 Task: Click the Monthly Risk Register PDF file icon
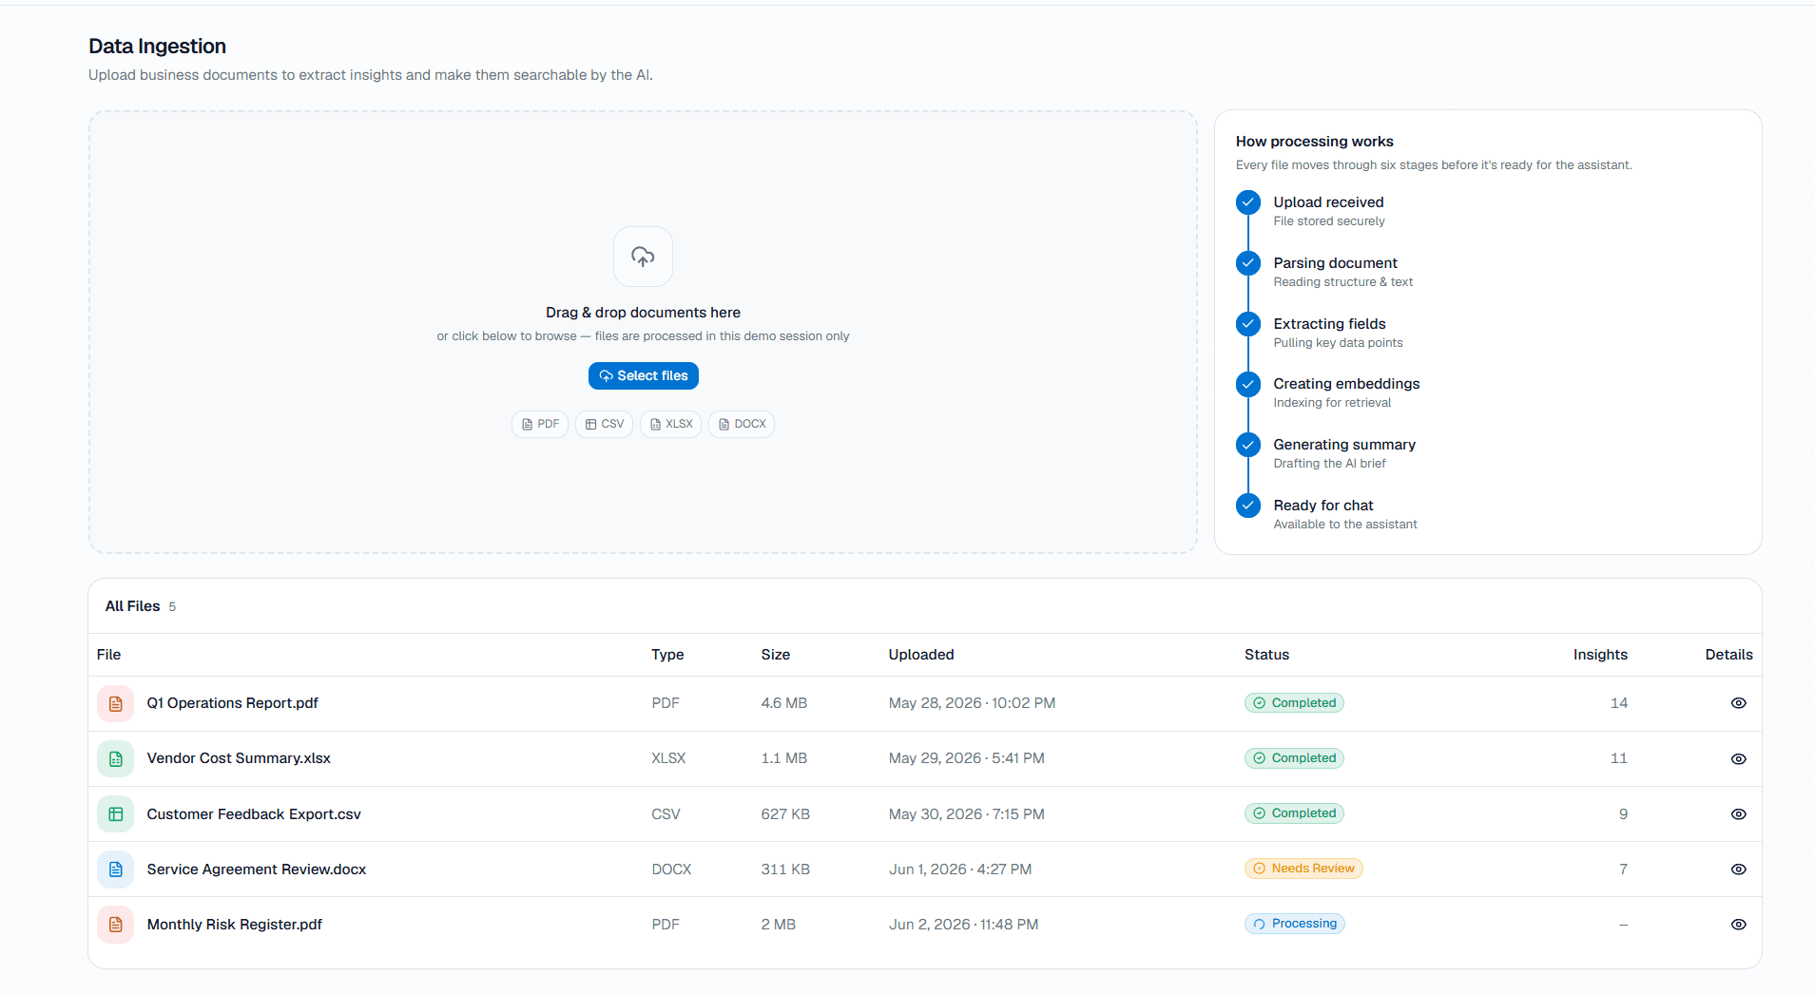coord(116,925)
